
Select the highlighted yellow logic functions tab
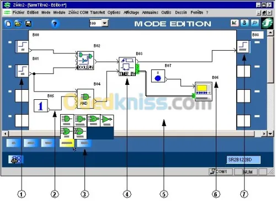point(67,143)
